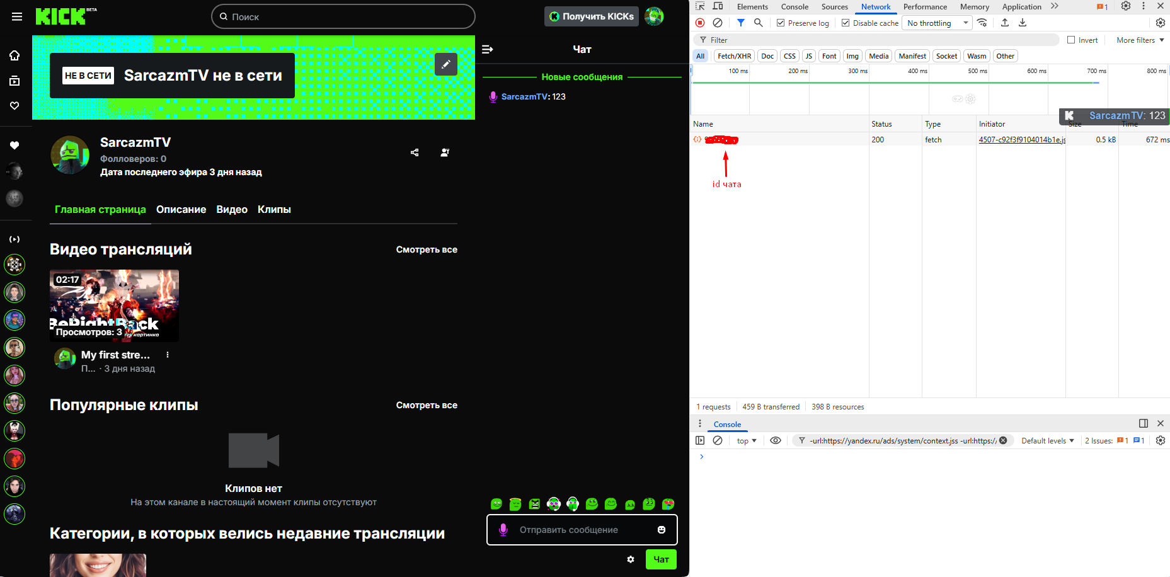Click the Поиск search field
Screen dimensions: 1170x577
(x=343, y=17)
